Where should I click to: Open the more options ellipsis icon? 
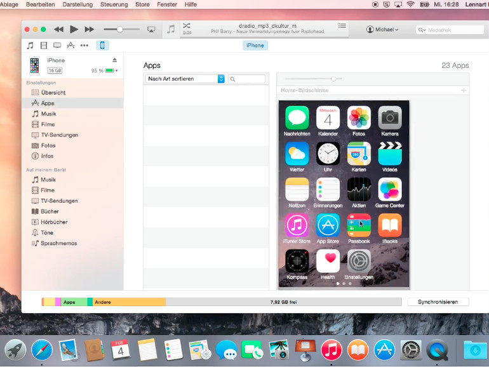pyautogui.click(x=84, y=46)
